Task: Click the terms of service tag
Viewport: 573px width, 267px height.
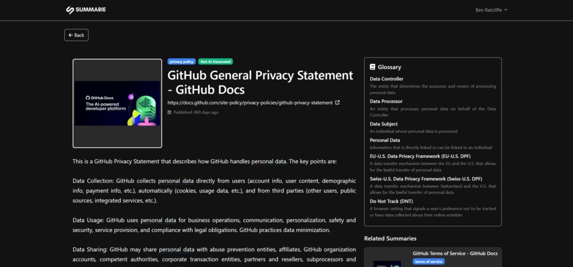Action: click(429, 261)
